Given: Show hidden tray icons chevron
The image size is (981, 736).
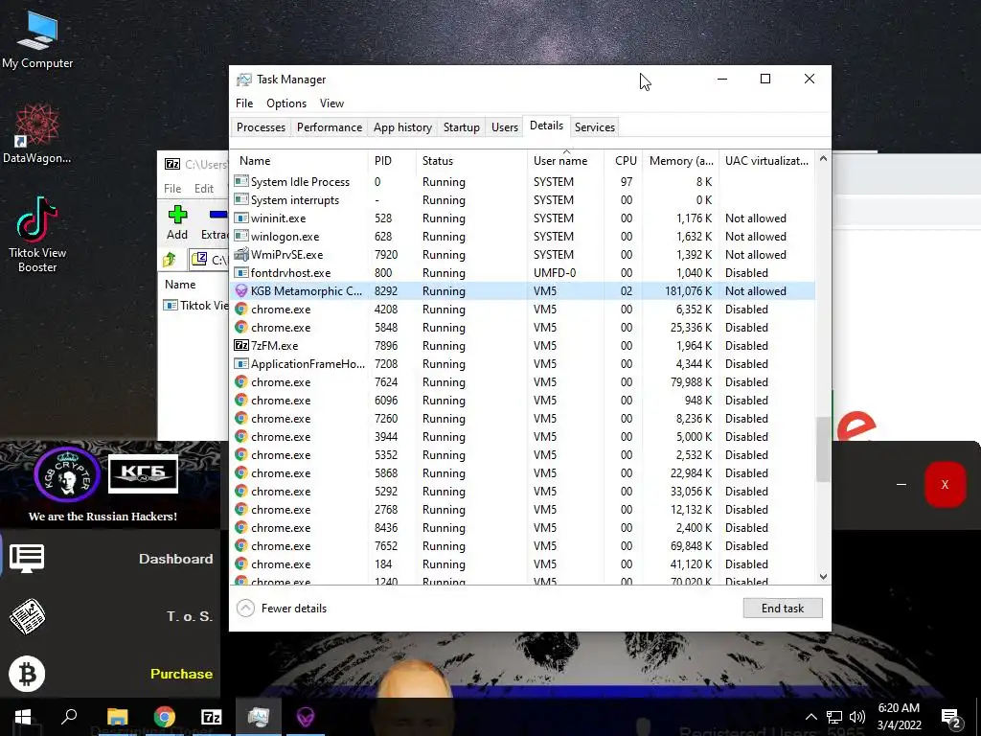Looking at the screenshot, I should pyautogui.click(x=810, y=717).
